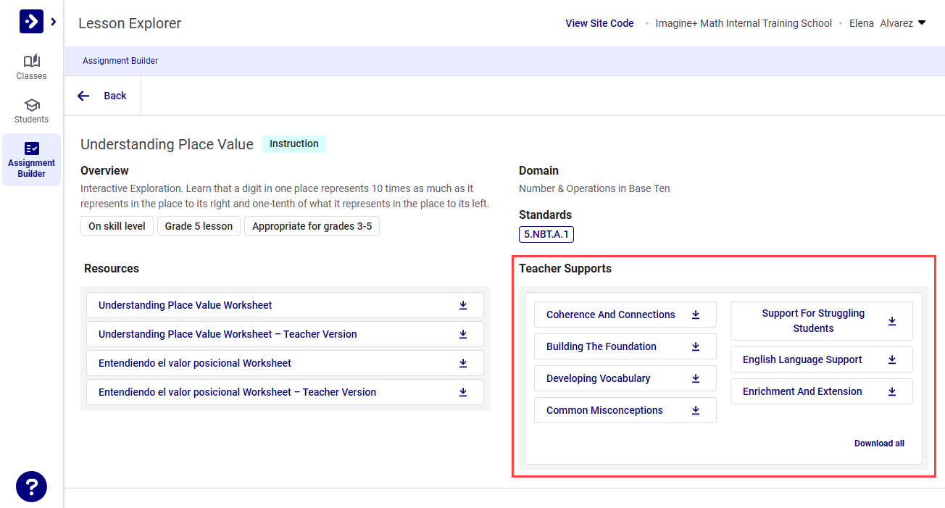Select the Assignment Builder breadcrumb
This screenshot has height=508, width=945.
click(x=120, y=61)
